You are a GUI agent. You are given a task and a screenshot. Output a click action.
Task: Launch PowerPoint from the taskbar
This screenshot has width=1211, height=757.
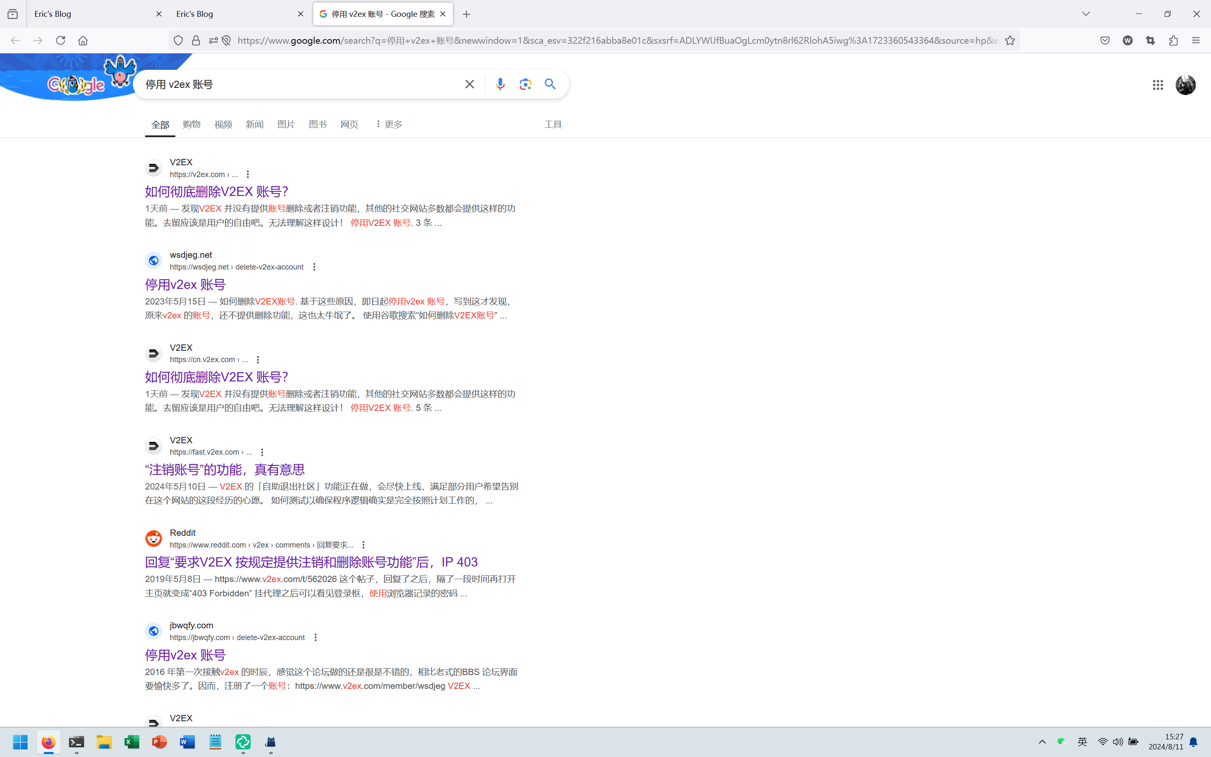(x=160, y=742)
